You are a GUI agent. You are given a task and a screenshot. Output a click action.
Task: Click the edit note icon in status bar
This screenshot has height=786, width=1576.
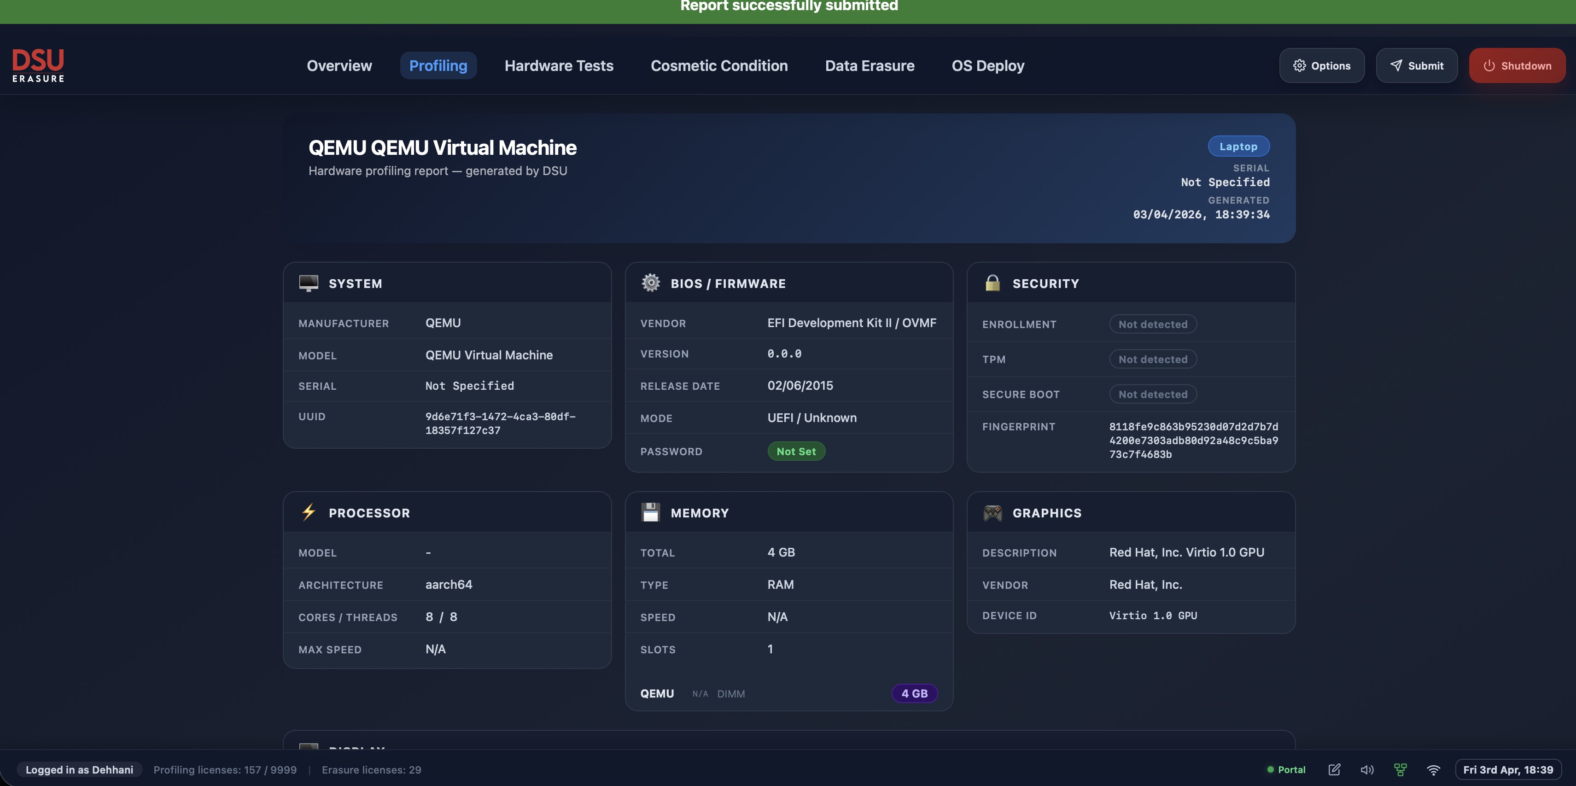(x=1334, y=769)
